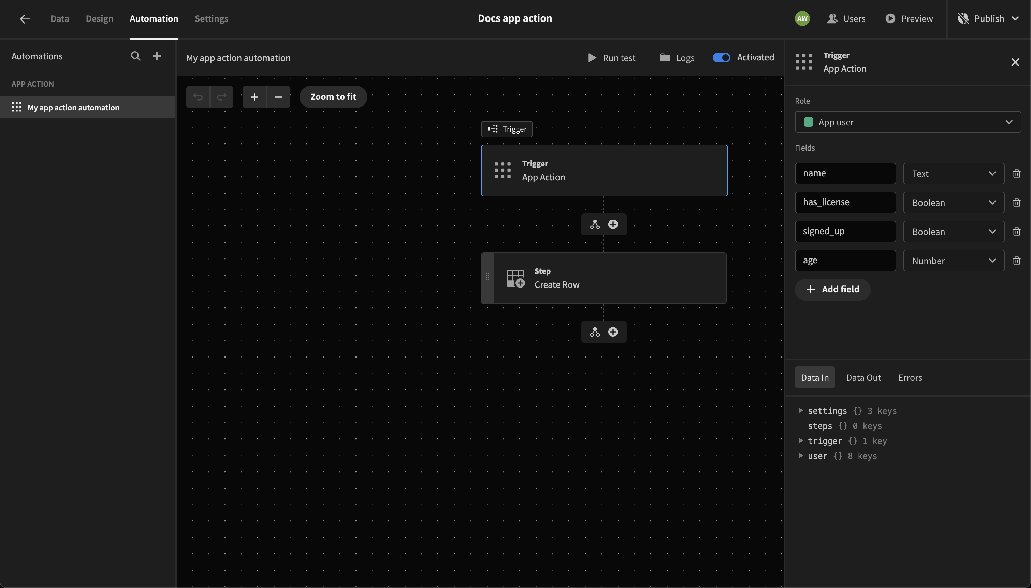Zoom in on canvas
The width and height of the screenshot is (1031, 588).
pos(254,97)
